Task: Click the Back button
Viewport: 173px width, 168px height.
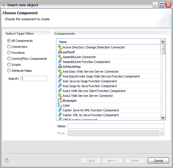Action: pos(91,161)
